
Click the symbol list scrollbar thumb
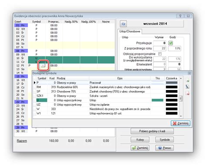coord(180,99)
